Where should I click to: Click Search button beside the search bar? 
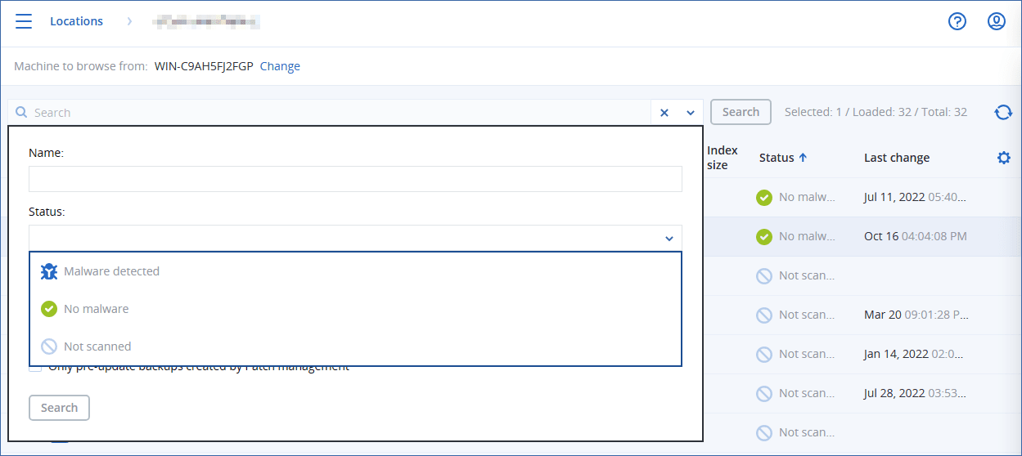[x=741, y=112]
